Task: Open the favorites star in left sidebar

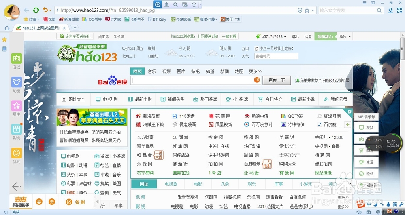Action: [4, 40]
